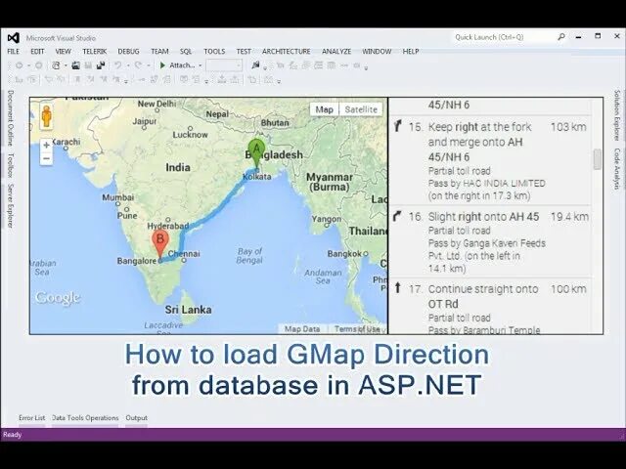Open the WINDOW menu
This screenshot has height=469, width=626.
tap(377, 52)
